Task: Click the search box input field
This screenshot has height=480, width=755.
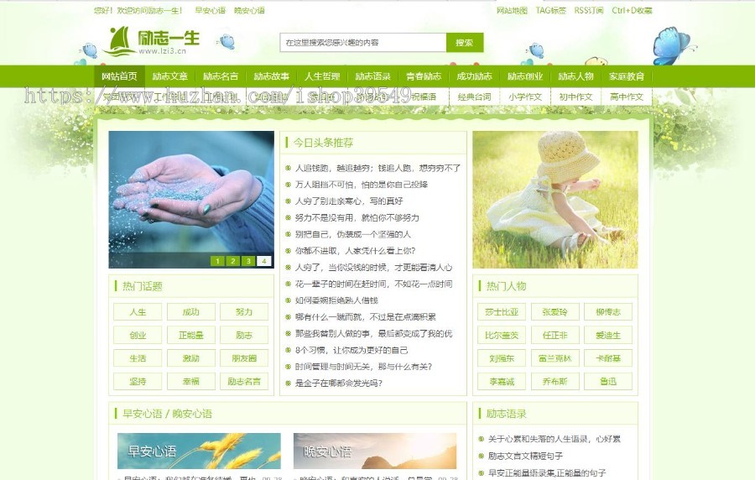Action: (x=363, y=42)
